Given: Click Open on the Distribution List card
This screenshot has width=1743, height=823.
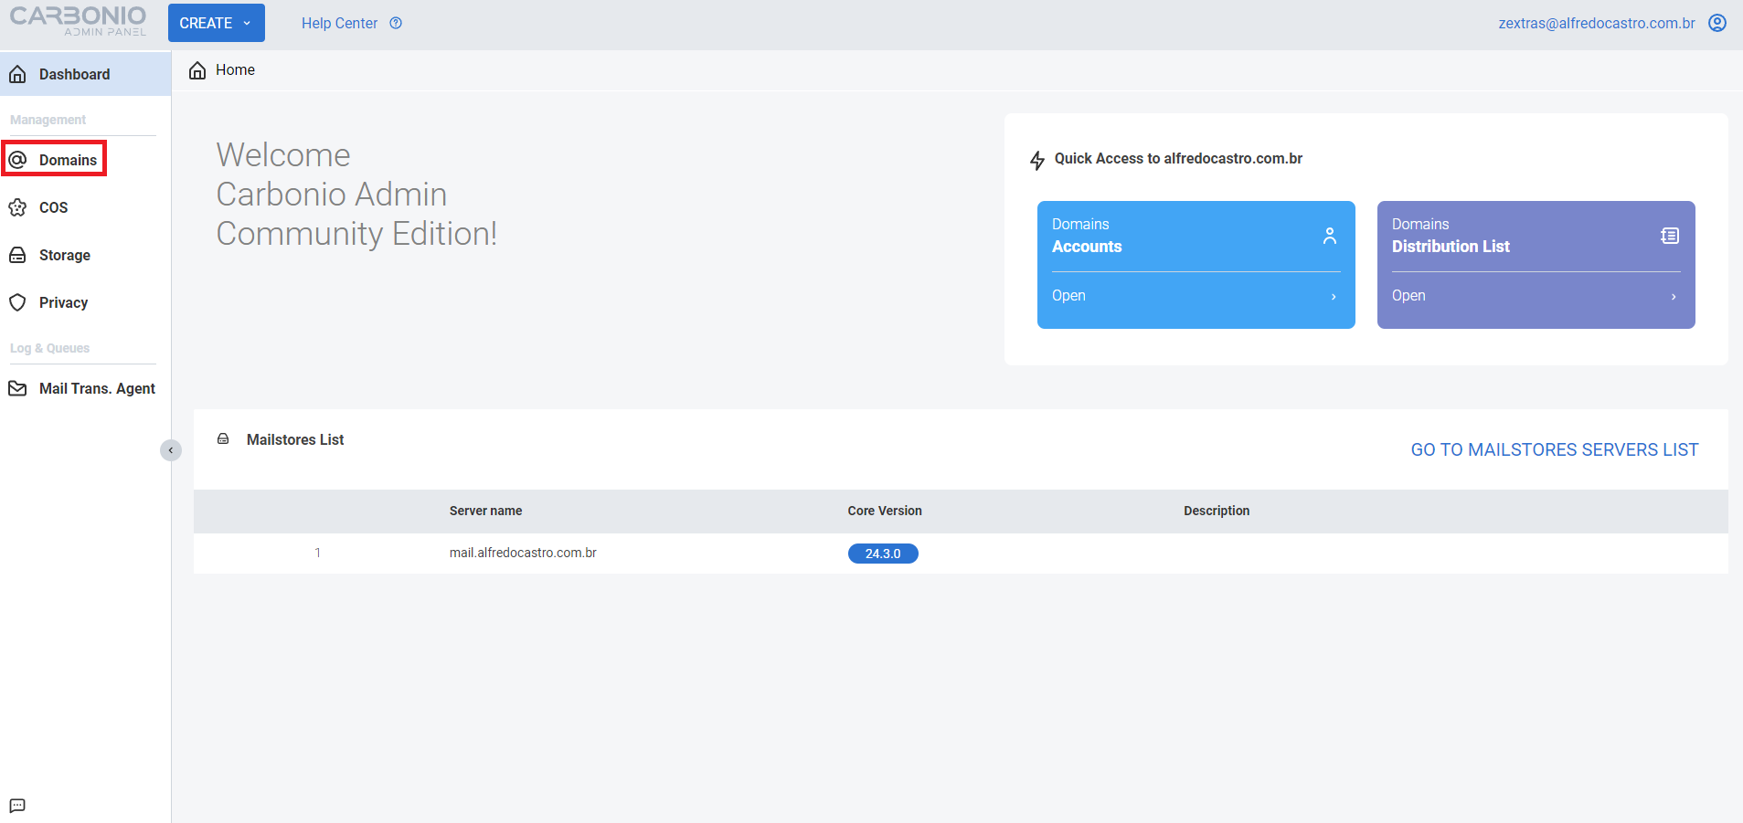Looking at the screenshot, I should click(x=1408, y=296).
